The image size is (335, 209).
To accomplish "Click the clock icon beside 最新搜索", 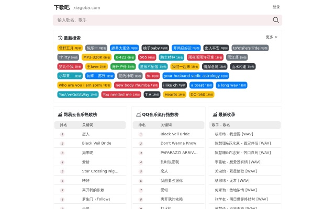I will pyautogui.click(x=60, y=38).
